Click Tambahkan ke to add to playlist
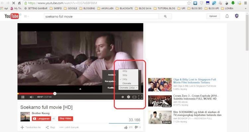Screen dimensions: 249x132 coord(31,127)
